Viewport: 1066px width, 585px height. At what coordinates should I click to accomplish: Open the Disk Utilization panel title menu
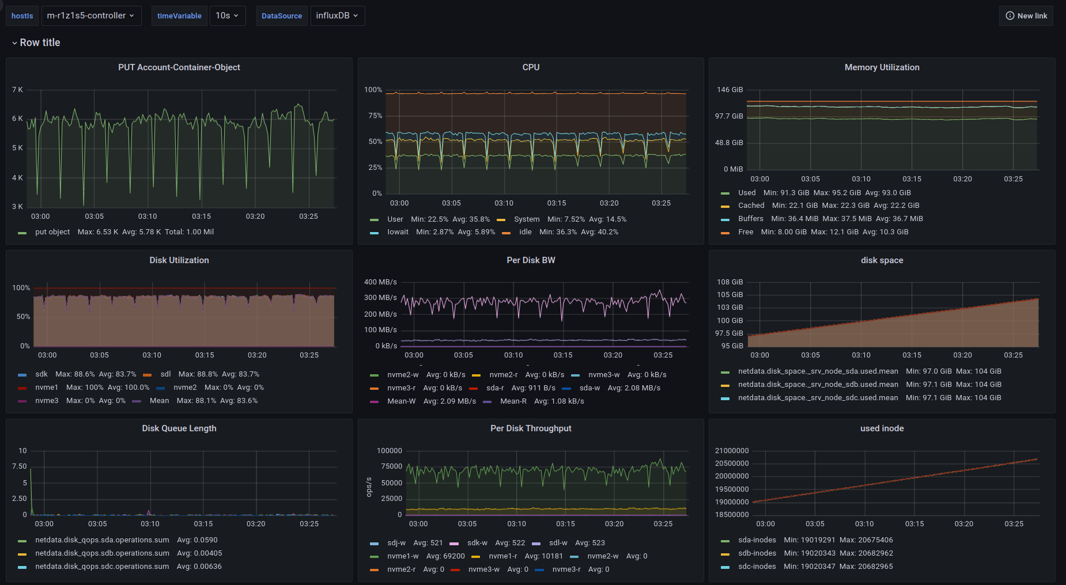point(179,260)
